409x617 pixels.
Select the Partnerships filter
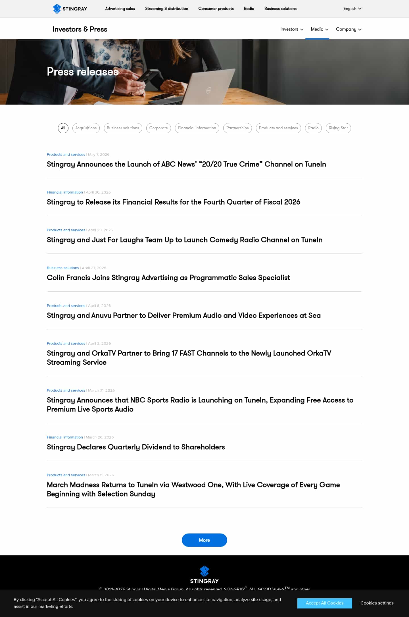[237, 128]
